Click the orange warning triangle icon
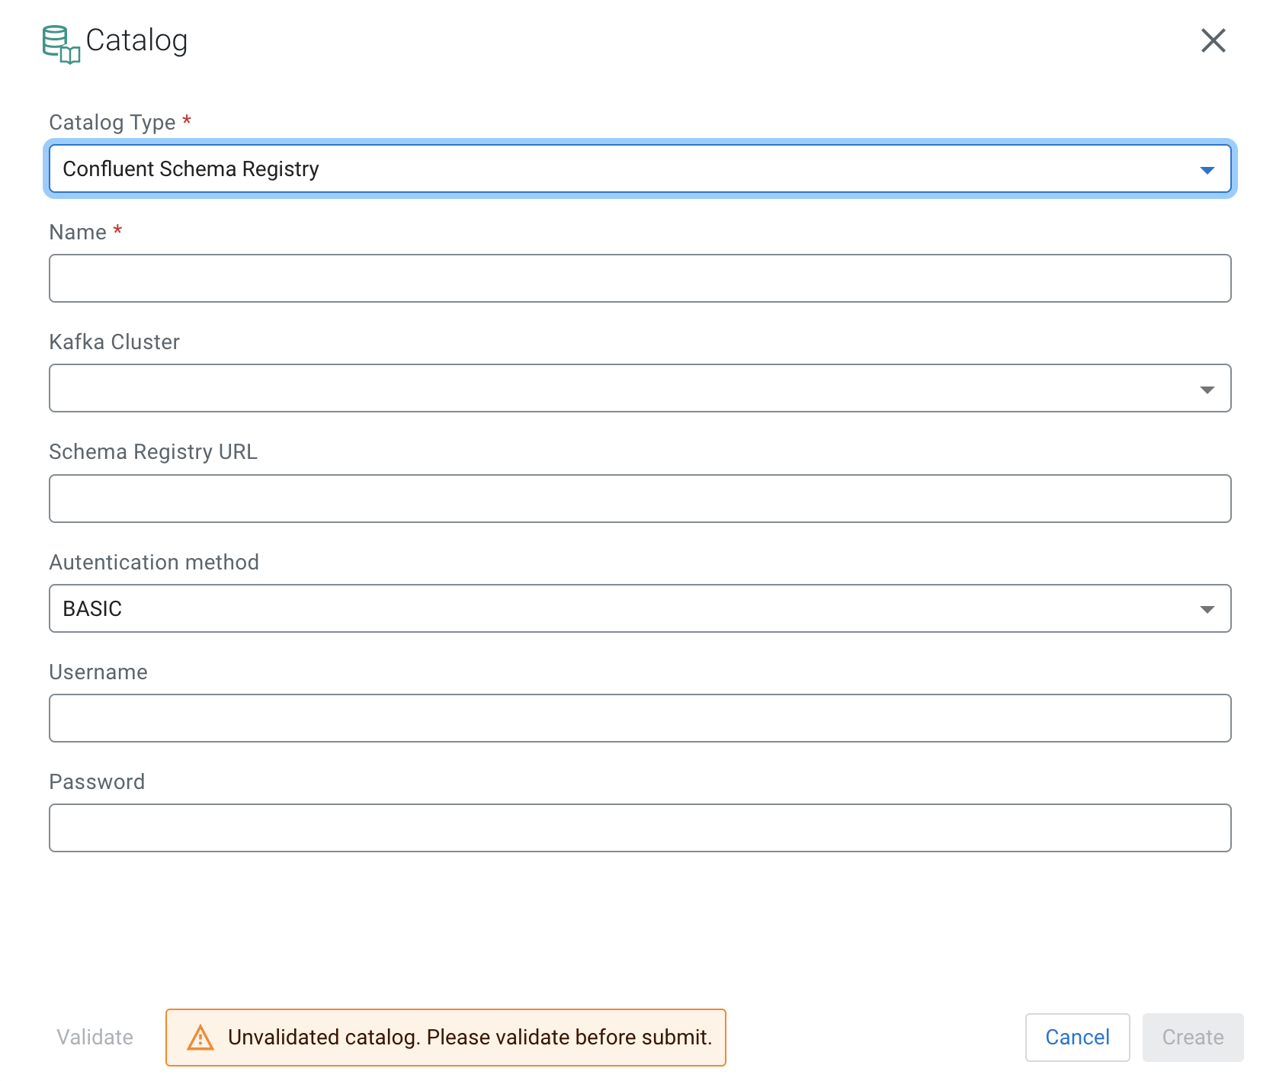The height and width of the screenshot is (1081, 1273). (200, 1038)
